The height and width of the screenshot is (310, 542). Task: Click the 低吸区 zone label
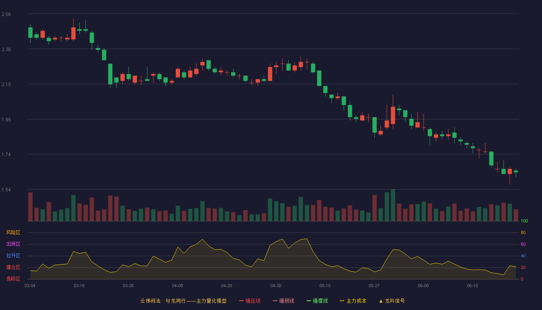(x=13, y=279)
